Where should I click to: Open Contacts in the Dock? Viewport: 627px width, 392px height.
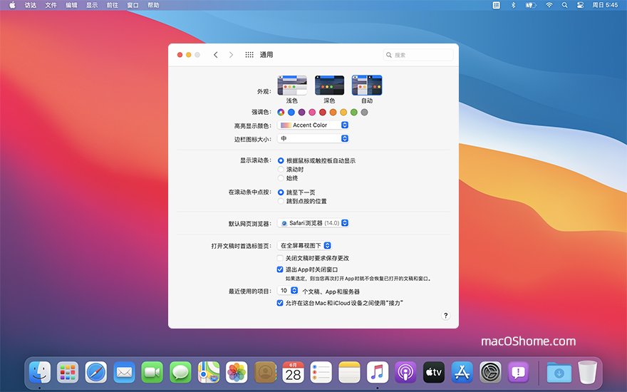click(x=265, y=372)
